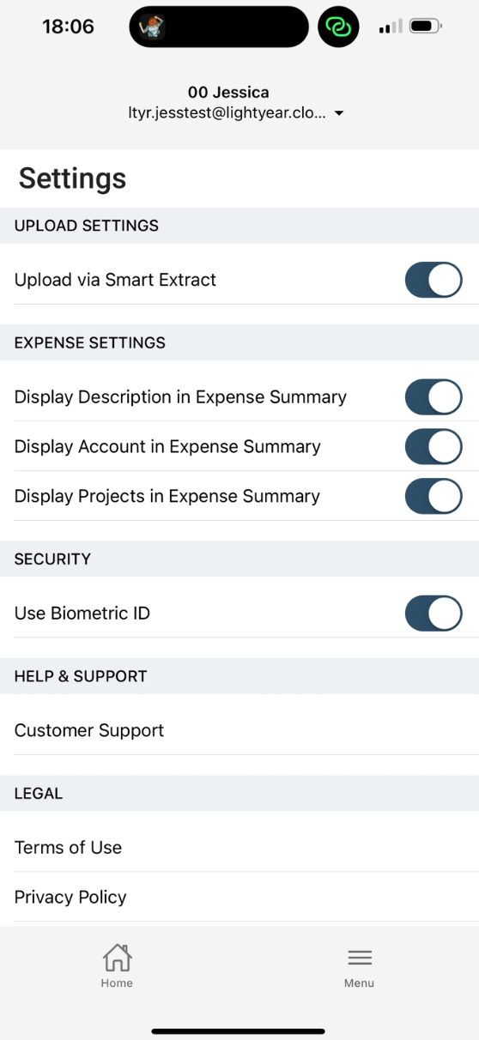This screenshot has width=479, height=1040.
Task: Tap the green link icon in status bar
Action: (x=338, y=27)
